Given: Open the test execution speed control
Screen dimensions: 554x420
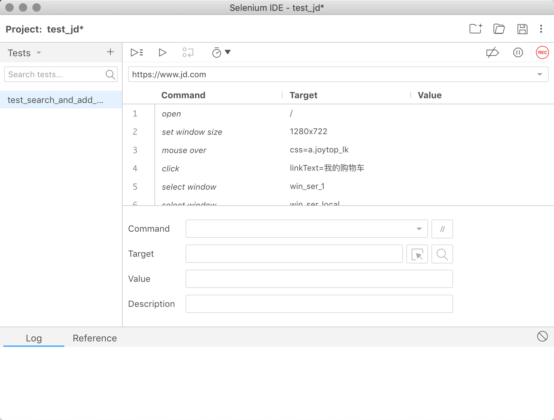Looking at the screenshot, I should [x=221, y=52].
